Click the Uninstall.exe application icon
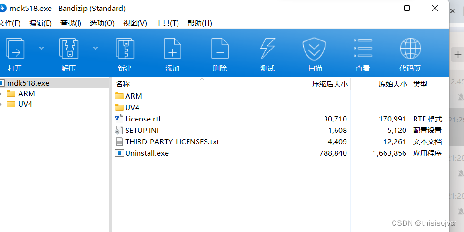Image resolution: width=464 pixels, height=232 pixels. [119, 153]
